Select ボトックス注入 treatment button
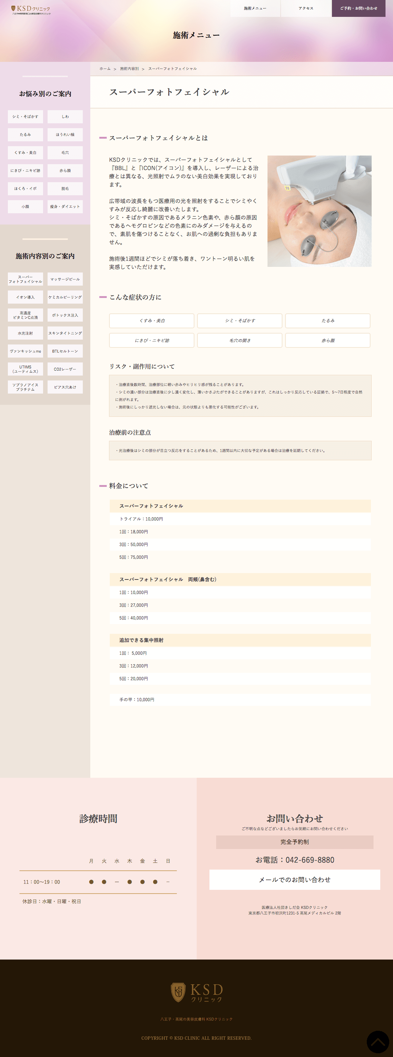This screenshot has width=393, height=1057. click(65, 315)
